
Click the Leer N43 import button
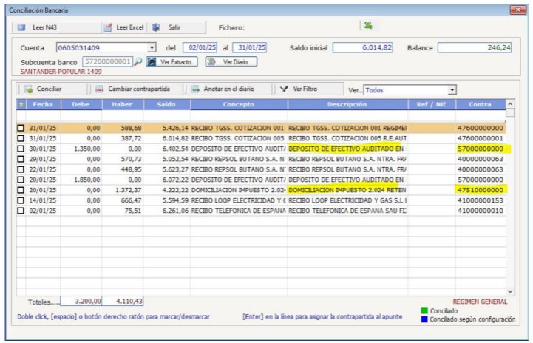(38, 27)
